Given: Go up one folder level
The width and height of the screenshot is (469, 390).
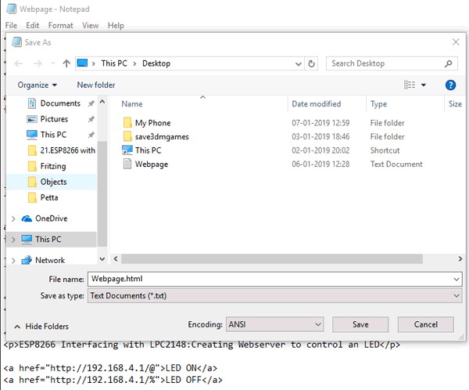Looking at the screenshot, I should (66, 63).
